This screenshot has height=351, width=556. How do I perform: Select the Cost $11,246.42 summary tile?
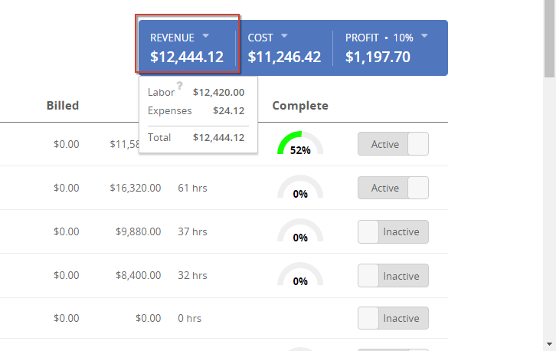tap(284, 48)
